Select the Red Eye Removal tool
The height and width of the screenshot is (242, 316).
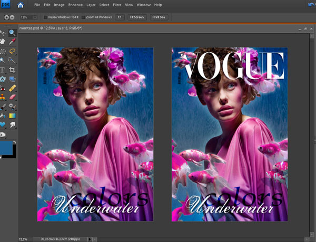pyautogui.click(x=3, y=89)
